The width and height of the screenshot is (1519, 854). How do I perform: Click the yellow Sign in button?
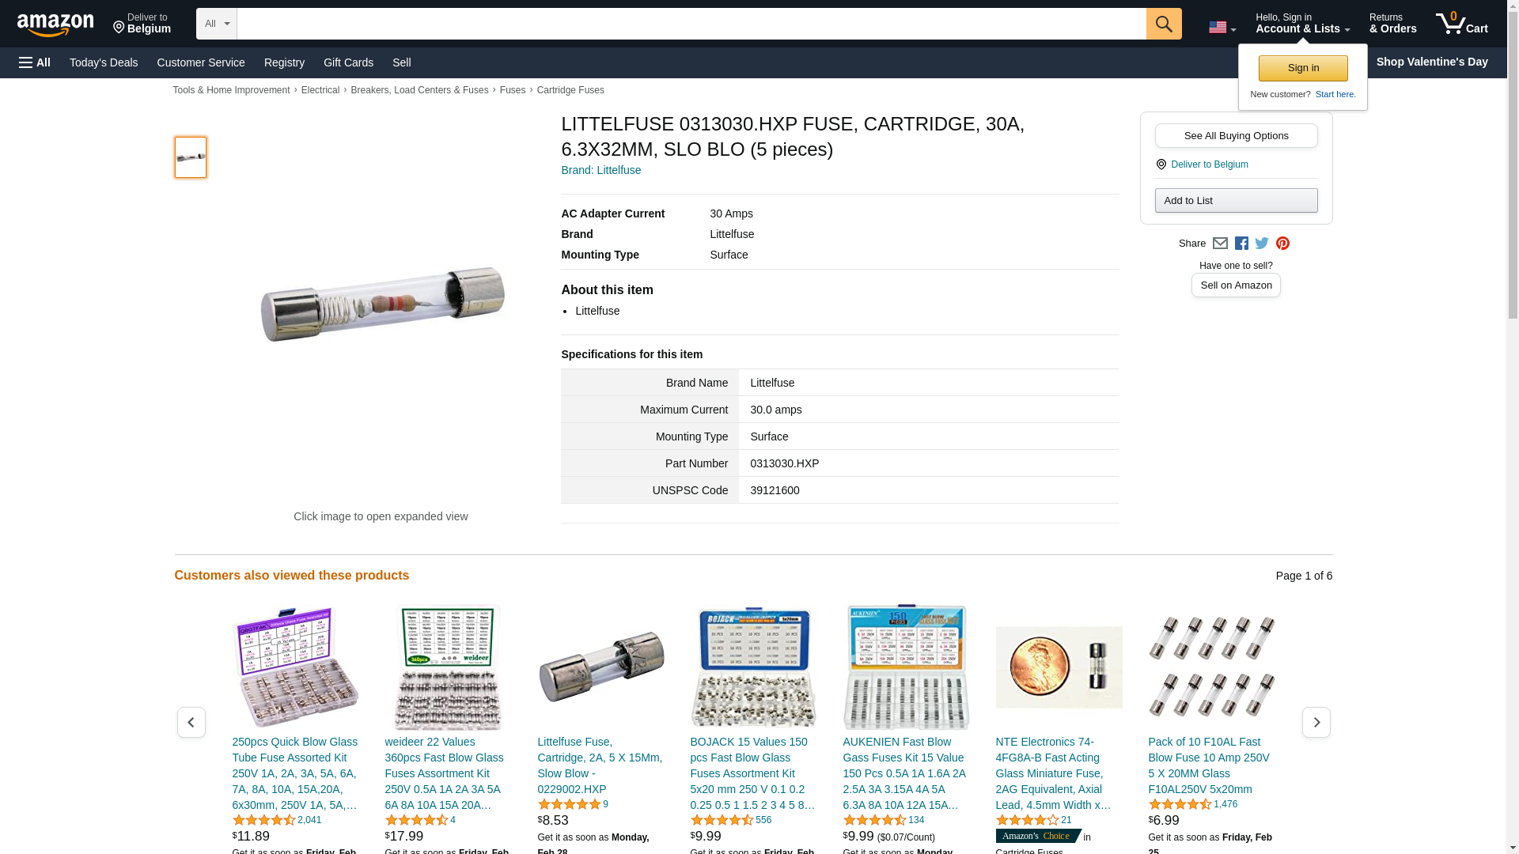[x=1303, y=68]
